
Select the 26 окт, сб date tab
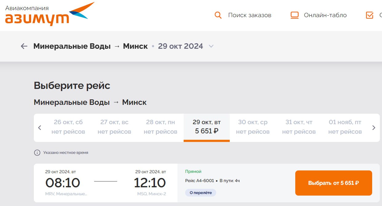click(x=68, y=127)
